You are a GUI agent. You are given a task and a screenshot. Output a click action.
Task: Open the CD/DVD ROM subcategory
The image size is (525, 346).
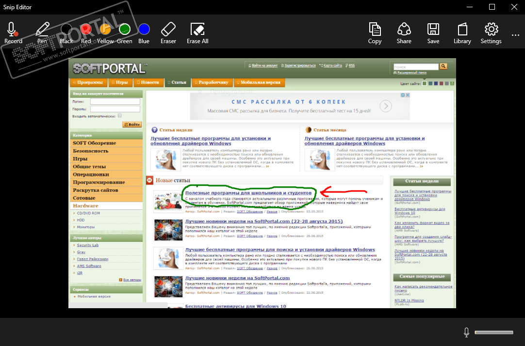88,213
